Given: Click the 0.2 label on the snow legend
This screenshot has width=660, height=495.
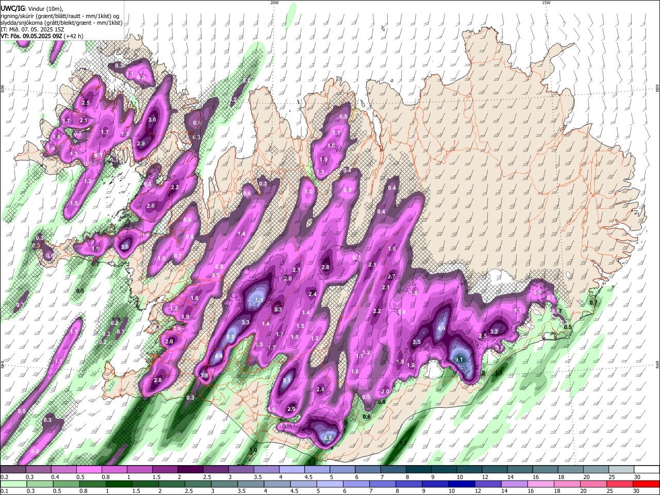Looking at the screenshot, I should pyautogui.click(x=4, y=477).
